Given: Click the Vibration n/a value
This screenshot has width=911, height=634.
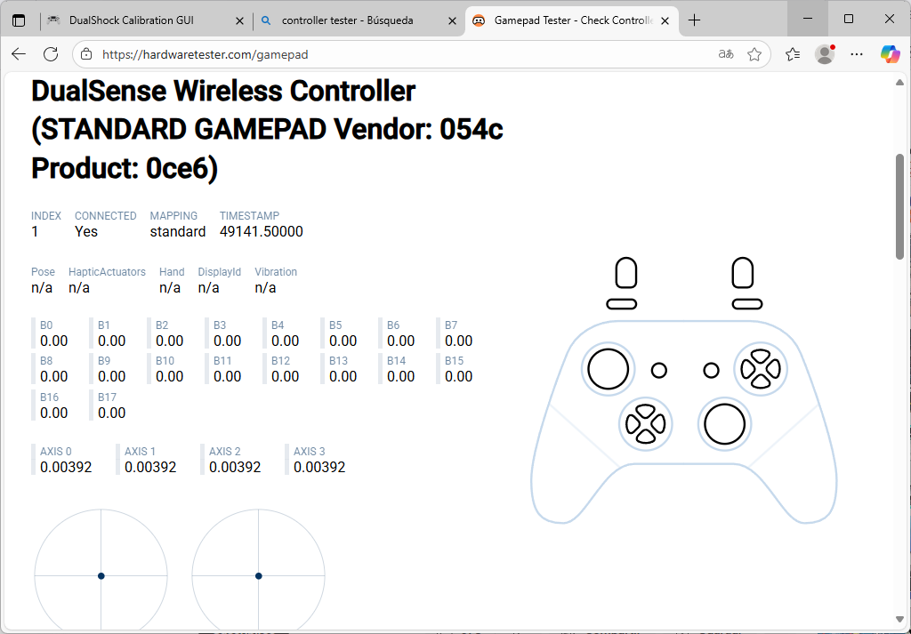Looking at the screenshot, I should click(x=265, y=288).
